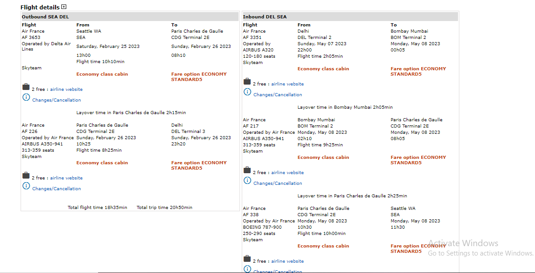Click baggage icon for flight AF 338

click(247, 259)
